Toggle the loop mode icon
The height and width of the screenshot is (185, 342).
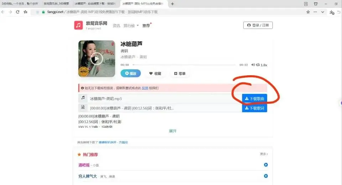[258, 65]
